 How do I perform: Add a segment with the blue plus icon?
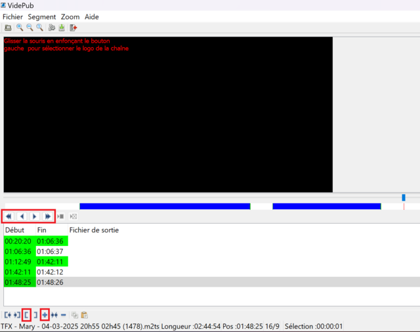coord(45,315)
